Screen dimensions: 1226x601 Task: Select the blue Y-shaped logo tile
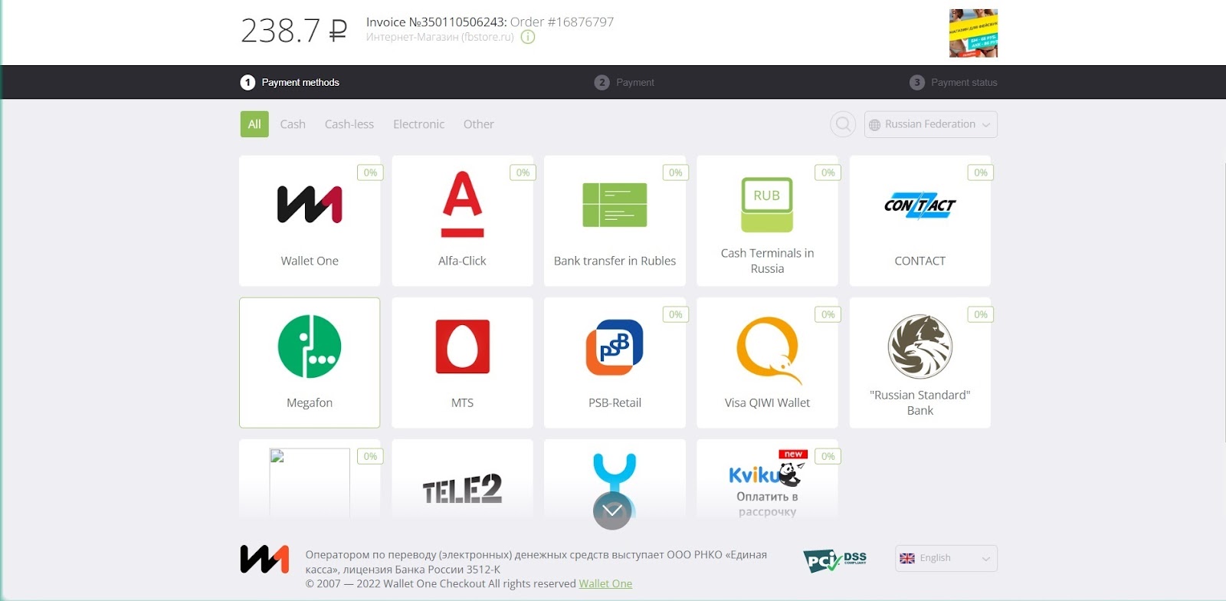click(615, 479)
